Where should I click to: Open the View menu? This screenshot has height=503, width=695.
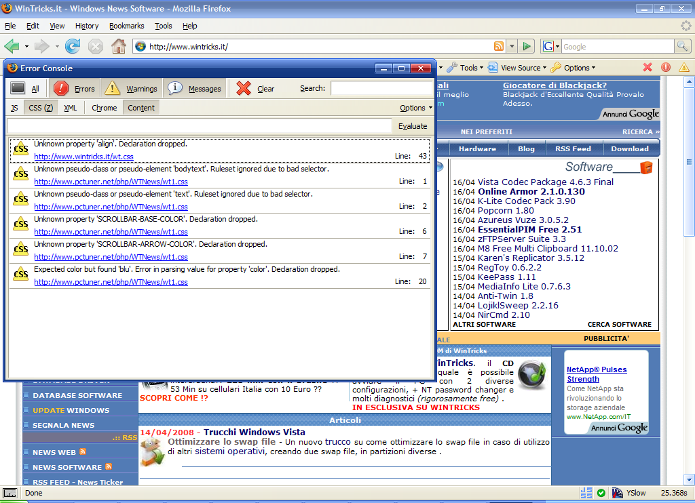pos(57,26)
